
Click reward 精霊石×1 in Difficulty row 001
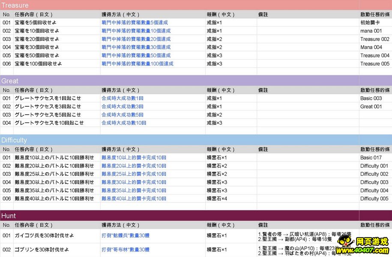coord(231,158)
